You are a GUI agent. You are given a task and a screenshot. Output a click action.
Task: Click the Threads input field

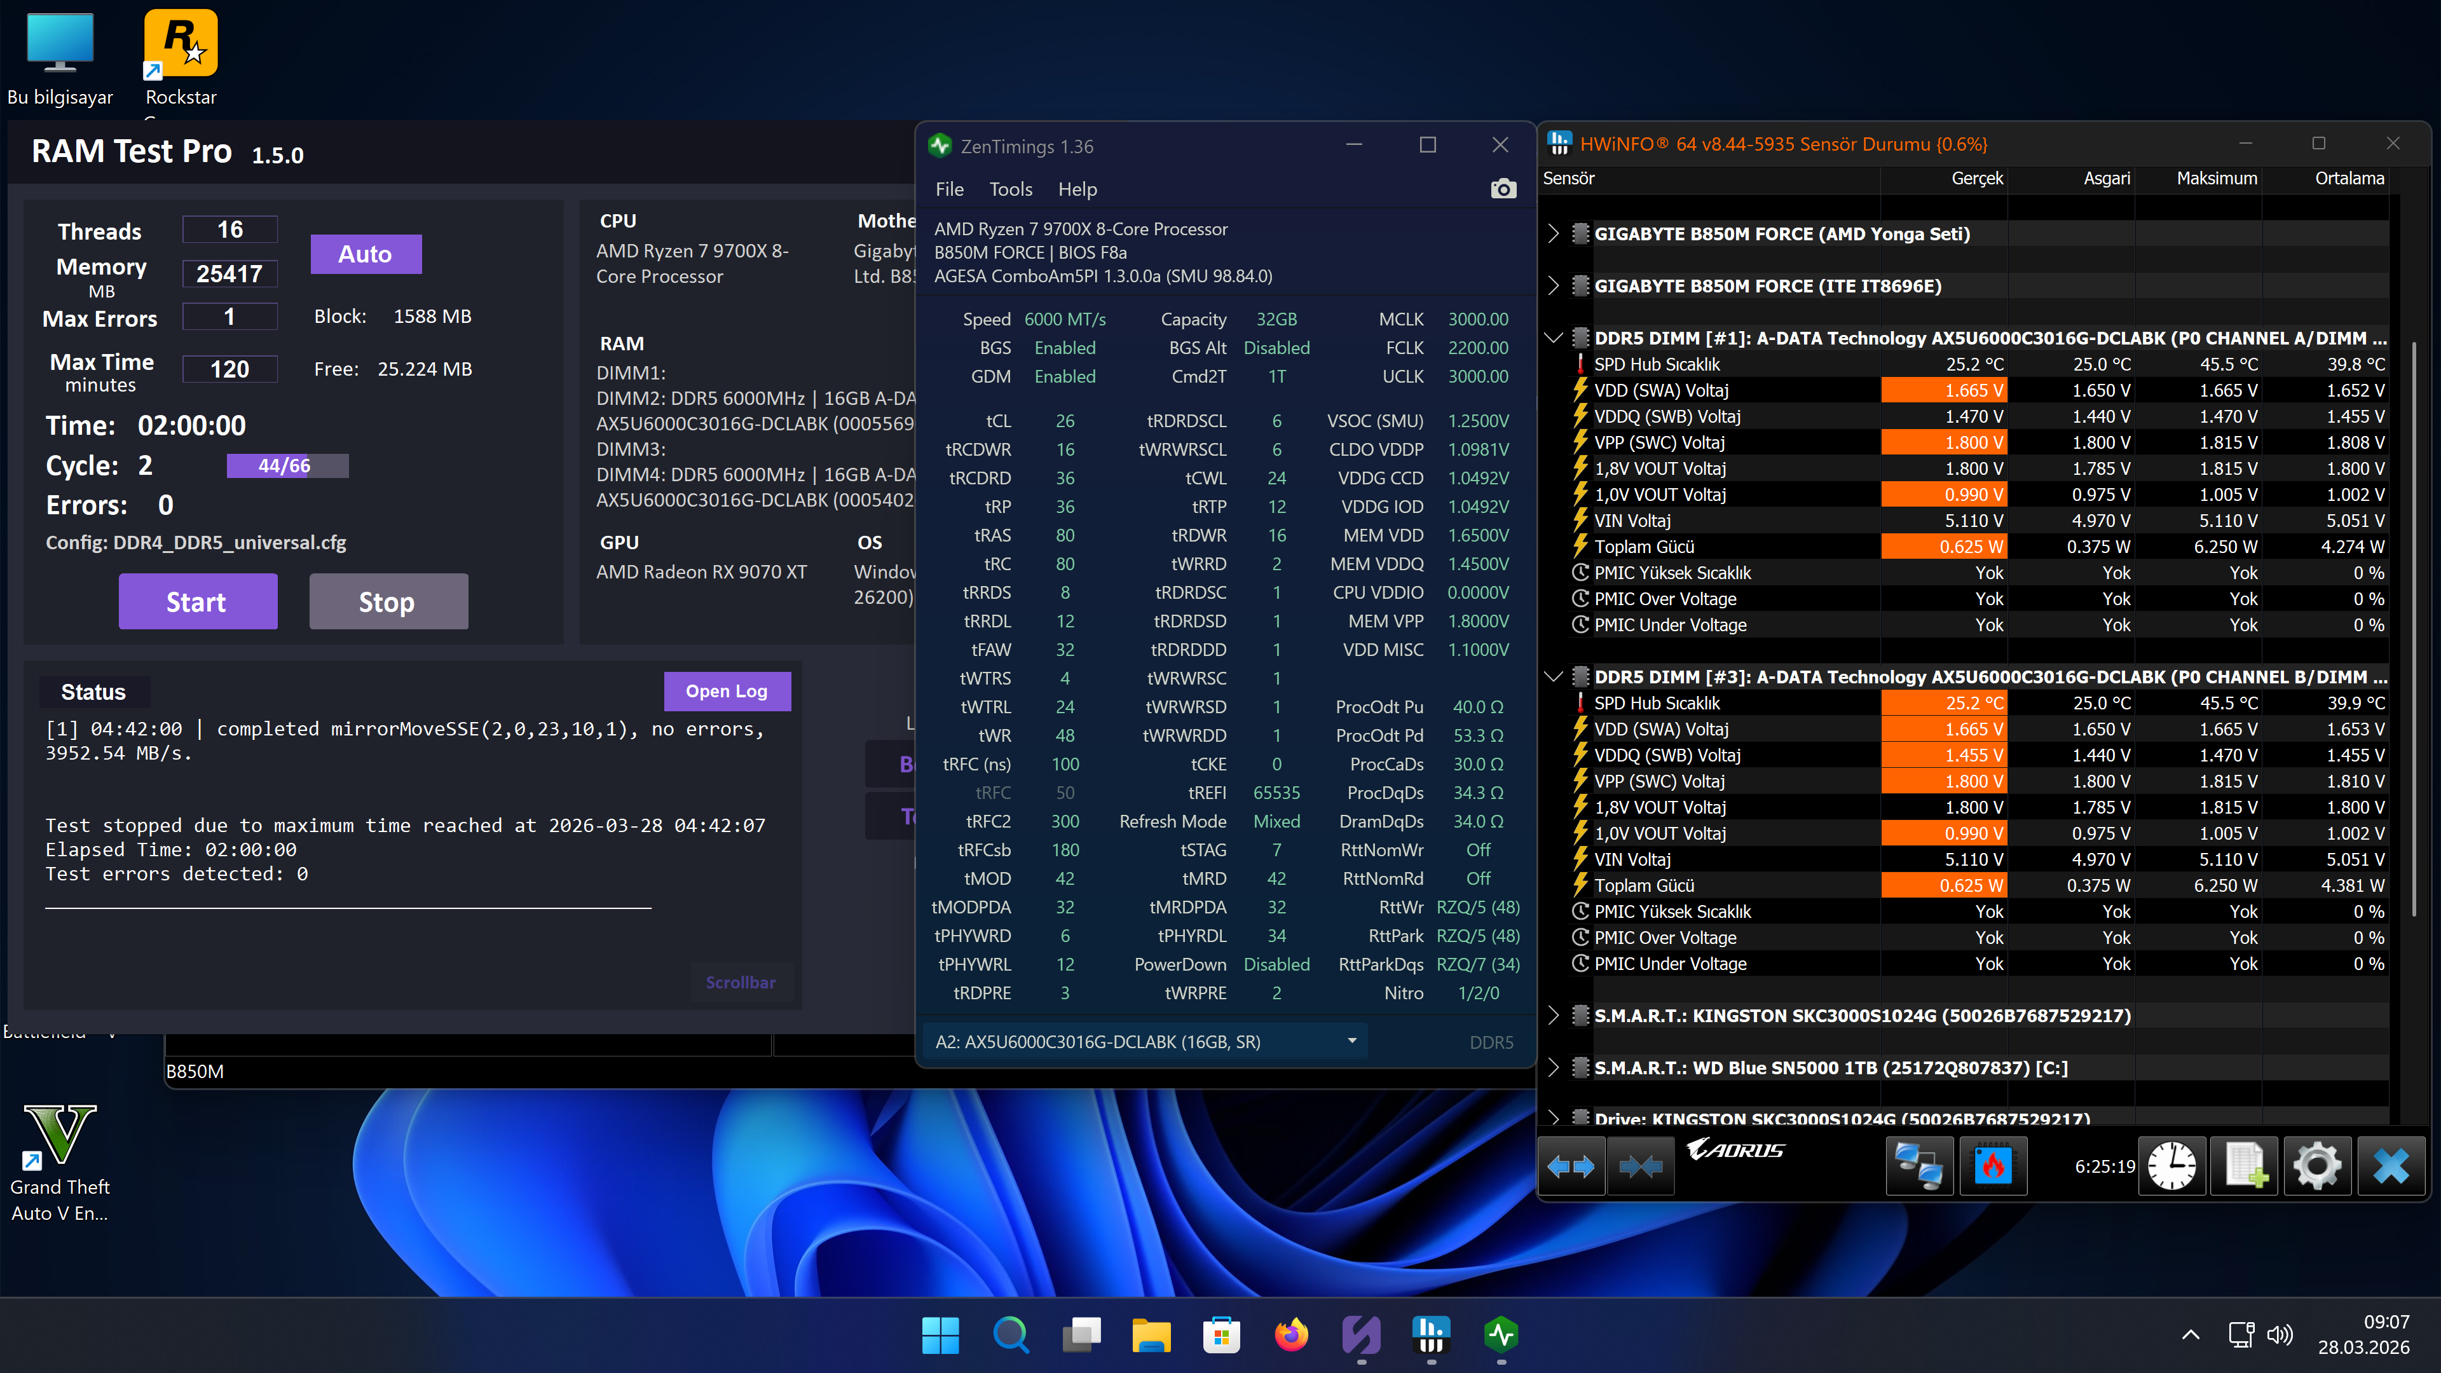click(x=229, y=229)
